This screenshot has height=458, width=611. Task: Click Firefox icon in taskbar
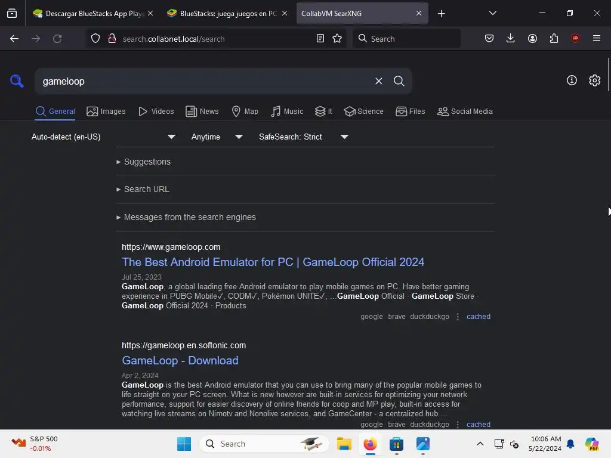[x=370, y=444]
